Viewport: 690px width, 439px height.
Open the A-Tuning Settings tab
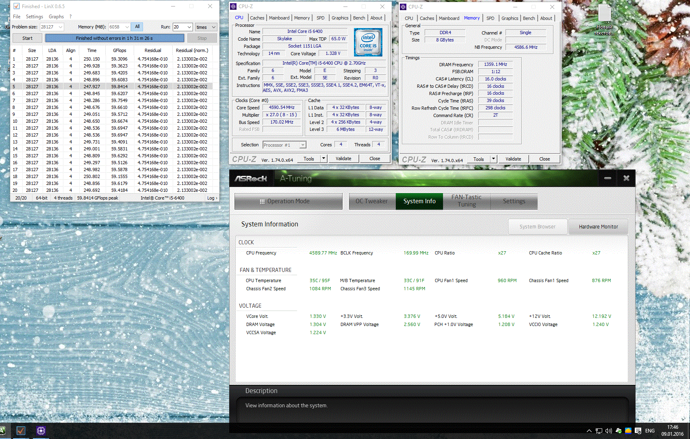514,201
